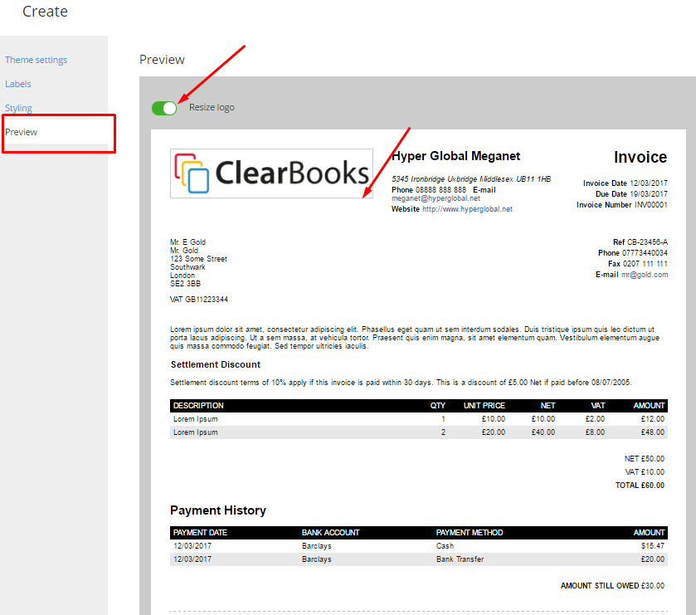
Task: Click the Ref CB-23456-A text
Action: coord(640,242)
